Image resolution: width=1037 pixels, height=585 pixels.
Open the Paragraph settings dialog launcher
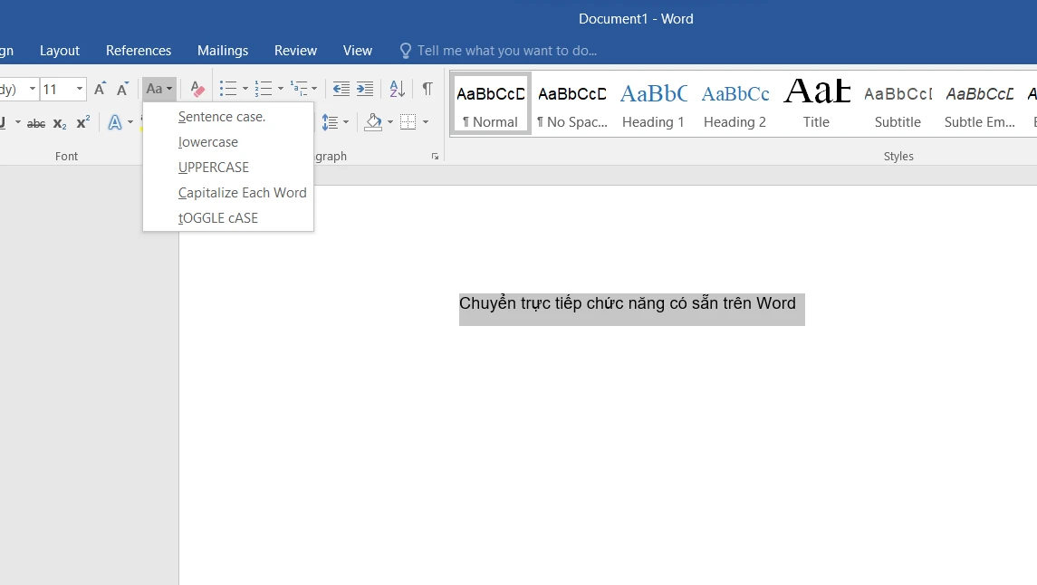coord(433,156)
